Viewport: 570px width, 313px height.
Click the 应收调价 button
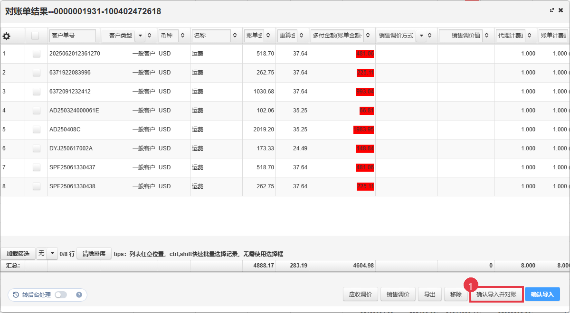(x=361, y=294)
